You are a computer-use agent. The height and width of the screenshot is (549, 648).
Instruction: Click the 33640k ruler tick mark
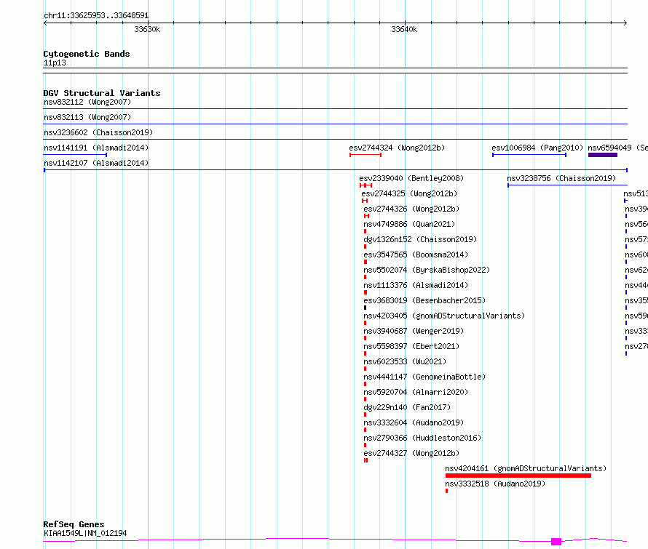coord(405,23)
